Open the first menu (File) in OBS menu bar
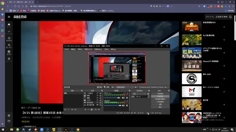This screenshot has height=132, width=236. point(67,49)
